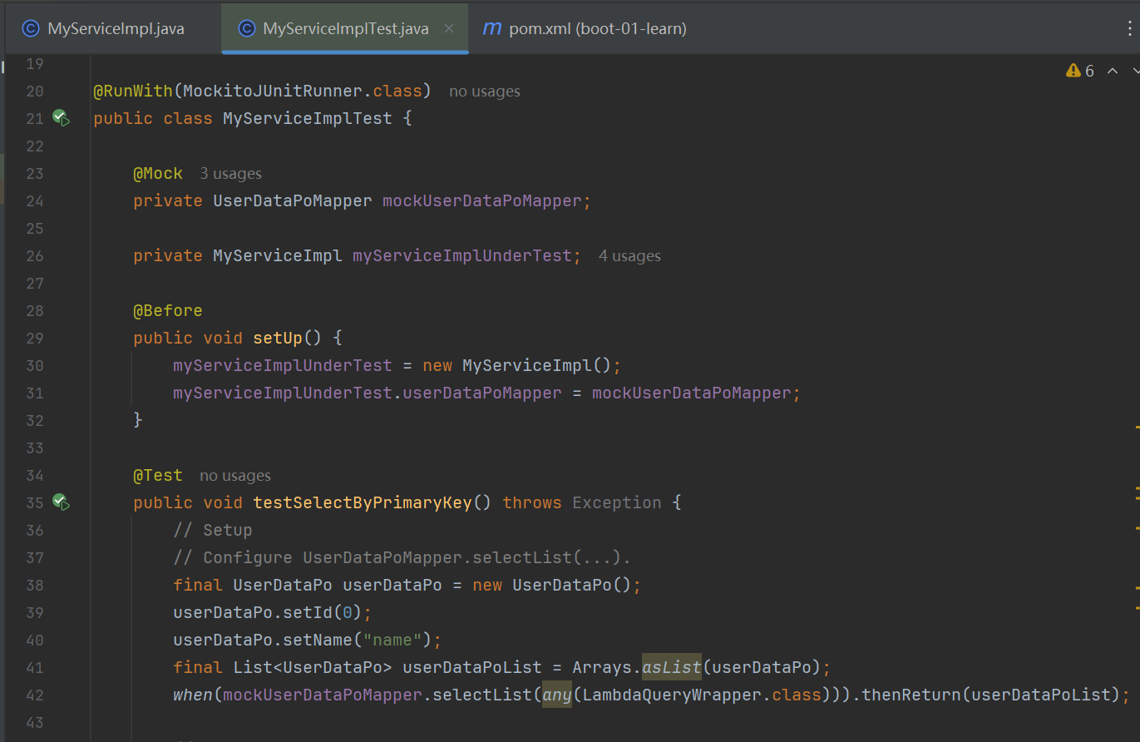Image resolution: width=1140 pixels, height=742 pixels.
Task: Close the MyServiceImplTest.java tab
Action: coord(449,28)
